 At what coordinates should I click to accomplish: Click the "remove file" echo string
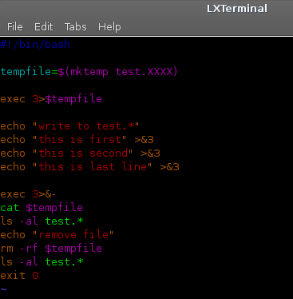click(x=73, y=235)
